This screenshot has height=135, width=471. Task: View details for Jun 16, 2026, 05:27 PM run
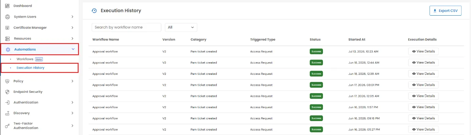pos(423,129)
